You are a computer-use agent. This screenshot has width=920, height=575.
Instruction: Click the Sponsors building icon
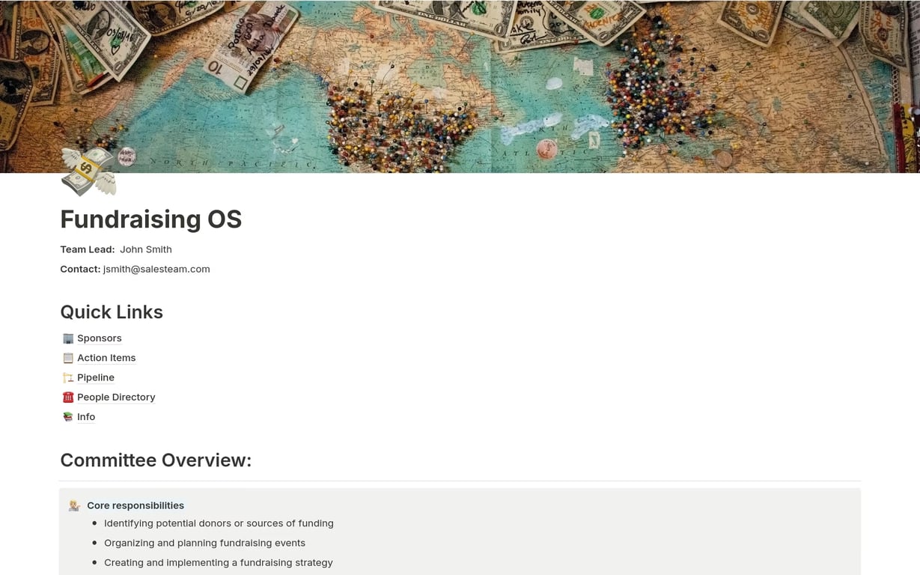click(68, 338)
